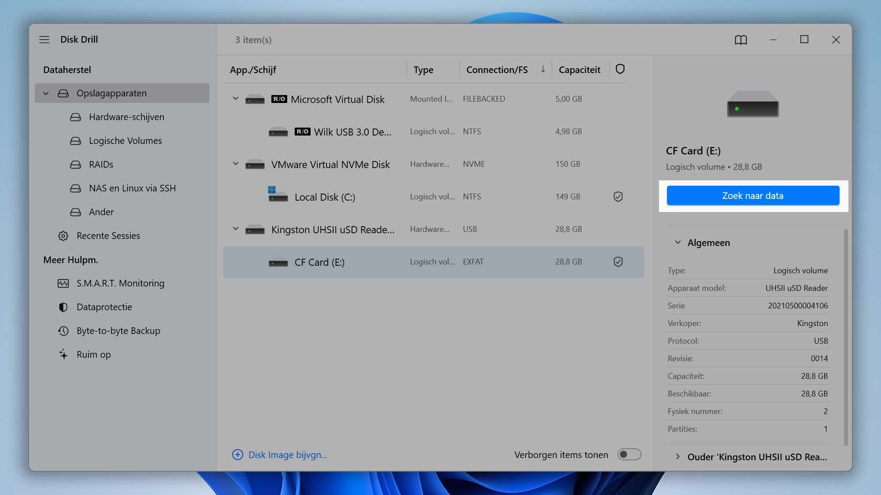881x495 pixels.
Task: Click the 150 GB capacity cell
Action: click(567, 164)
